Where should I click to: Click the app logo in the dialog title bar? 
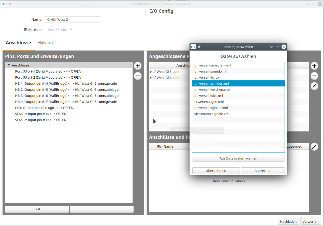pos(193,47)
